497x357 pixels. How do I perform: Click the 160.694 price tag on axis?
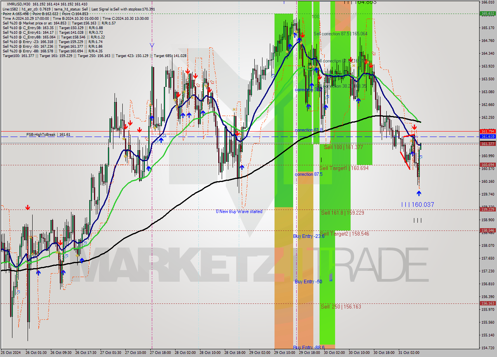pos(488,165)
